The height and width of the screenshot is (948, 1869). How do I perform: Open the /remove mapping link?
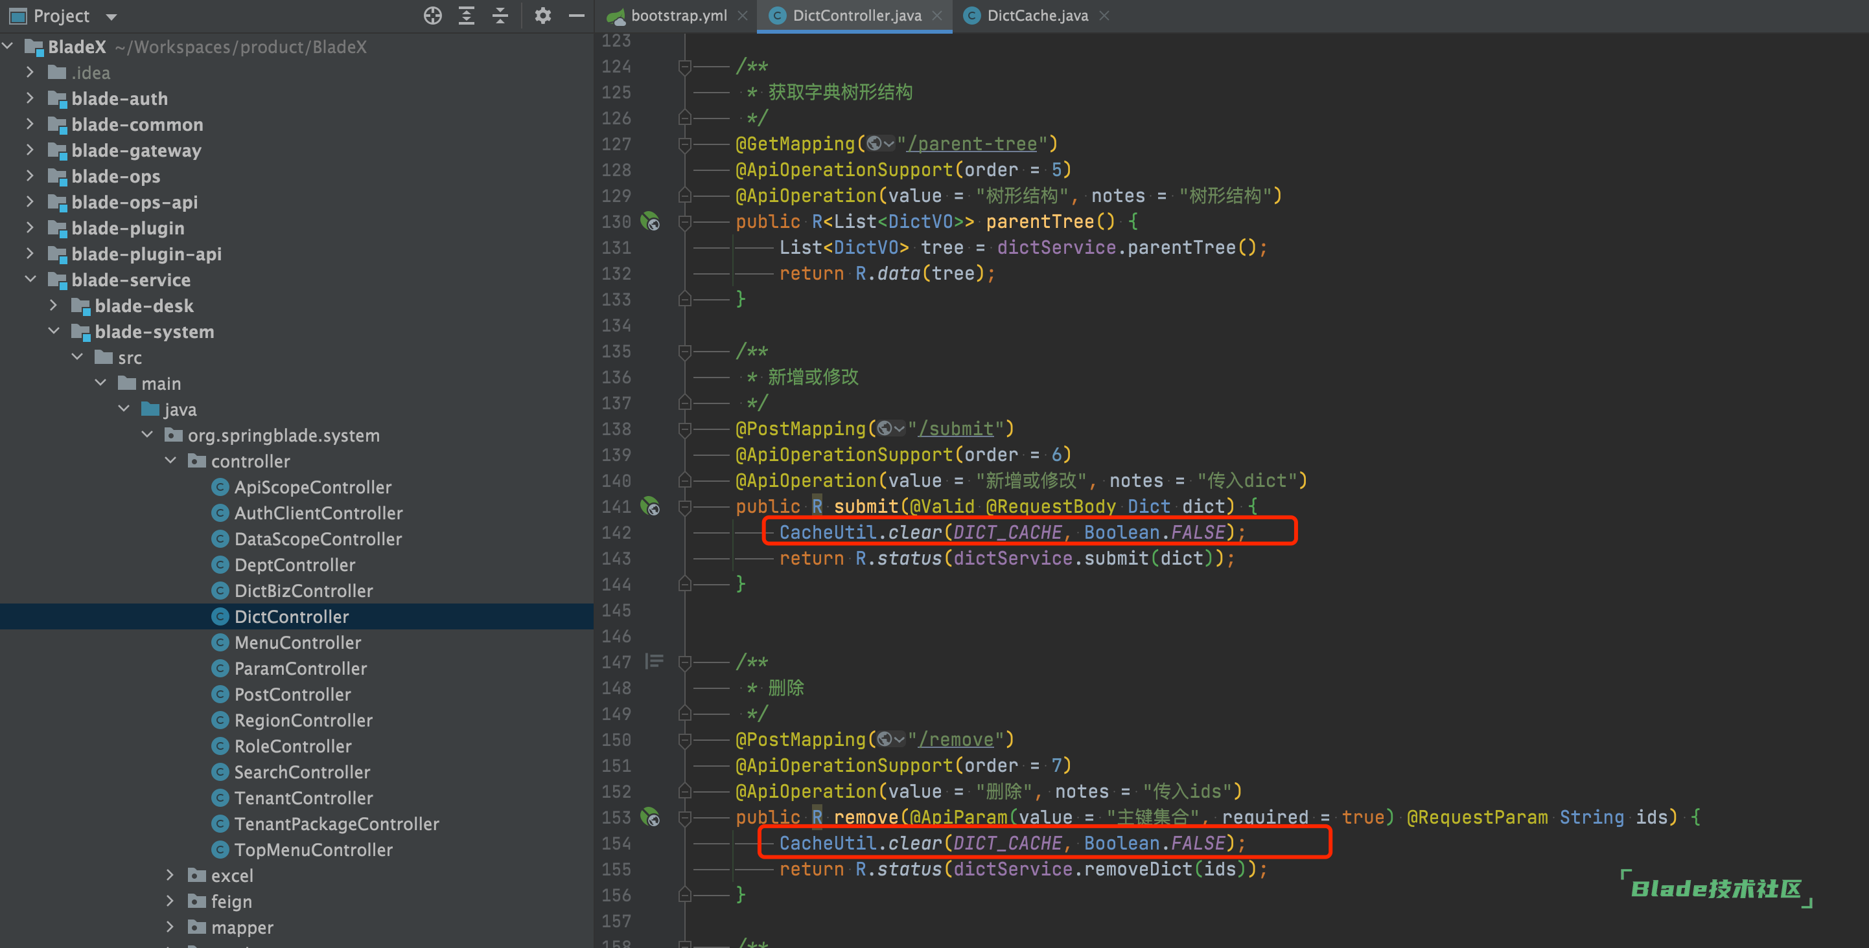coord(955,739)
